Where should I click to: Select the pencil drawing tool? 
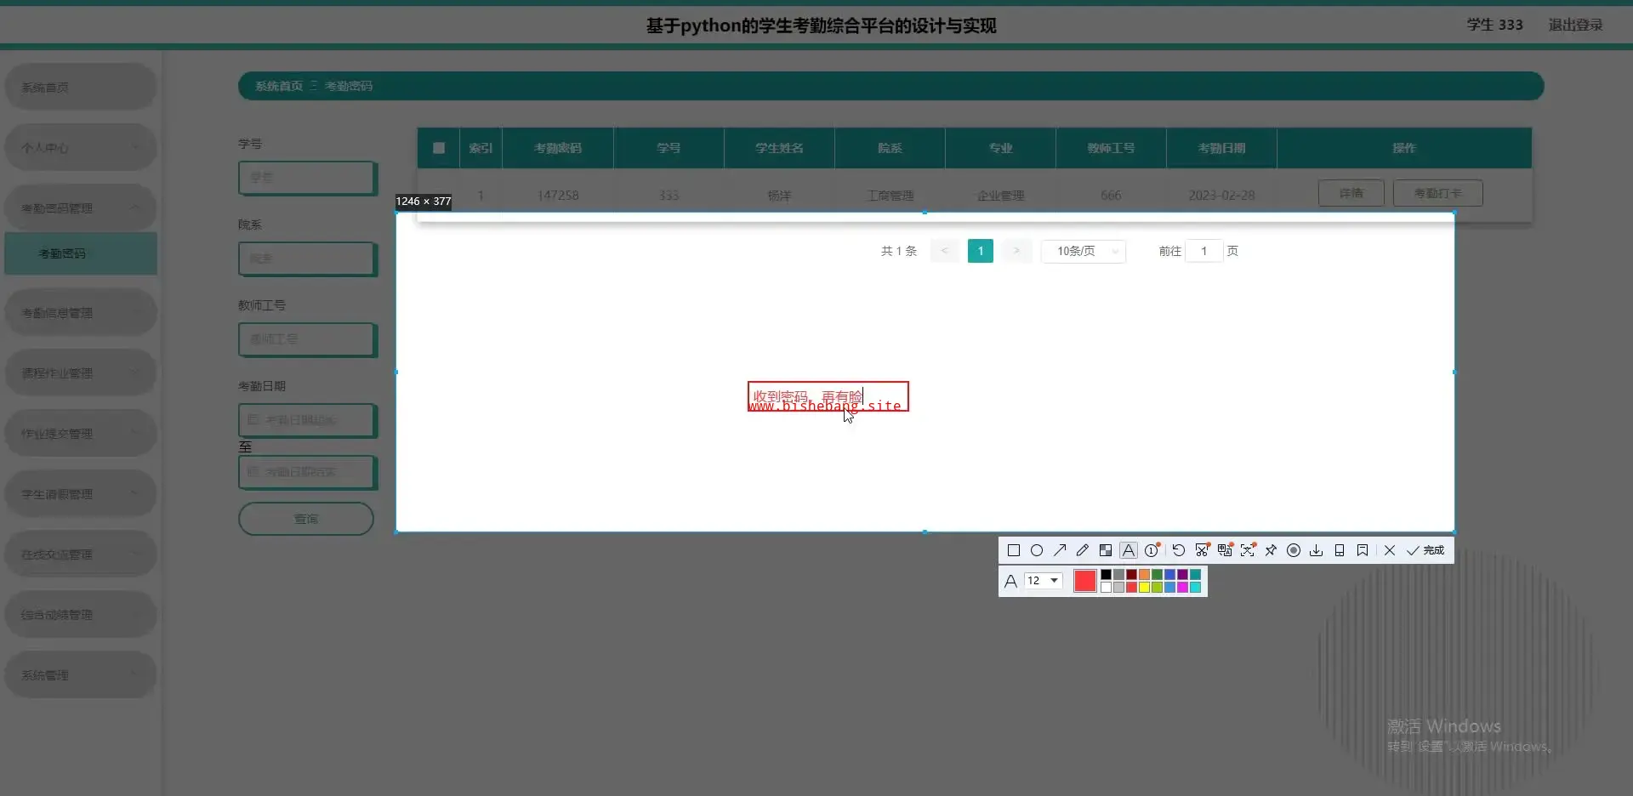pyautogui.click(x=1082, y=550)
